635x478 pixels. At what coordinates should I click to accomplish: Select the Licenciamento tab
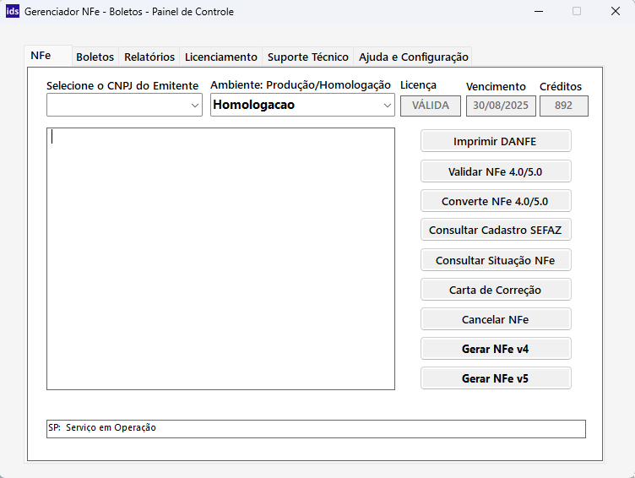coord(220,57)
